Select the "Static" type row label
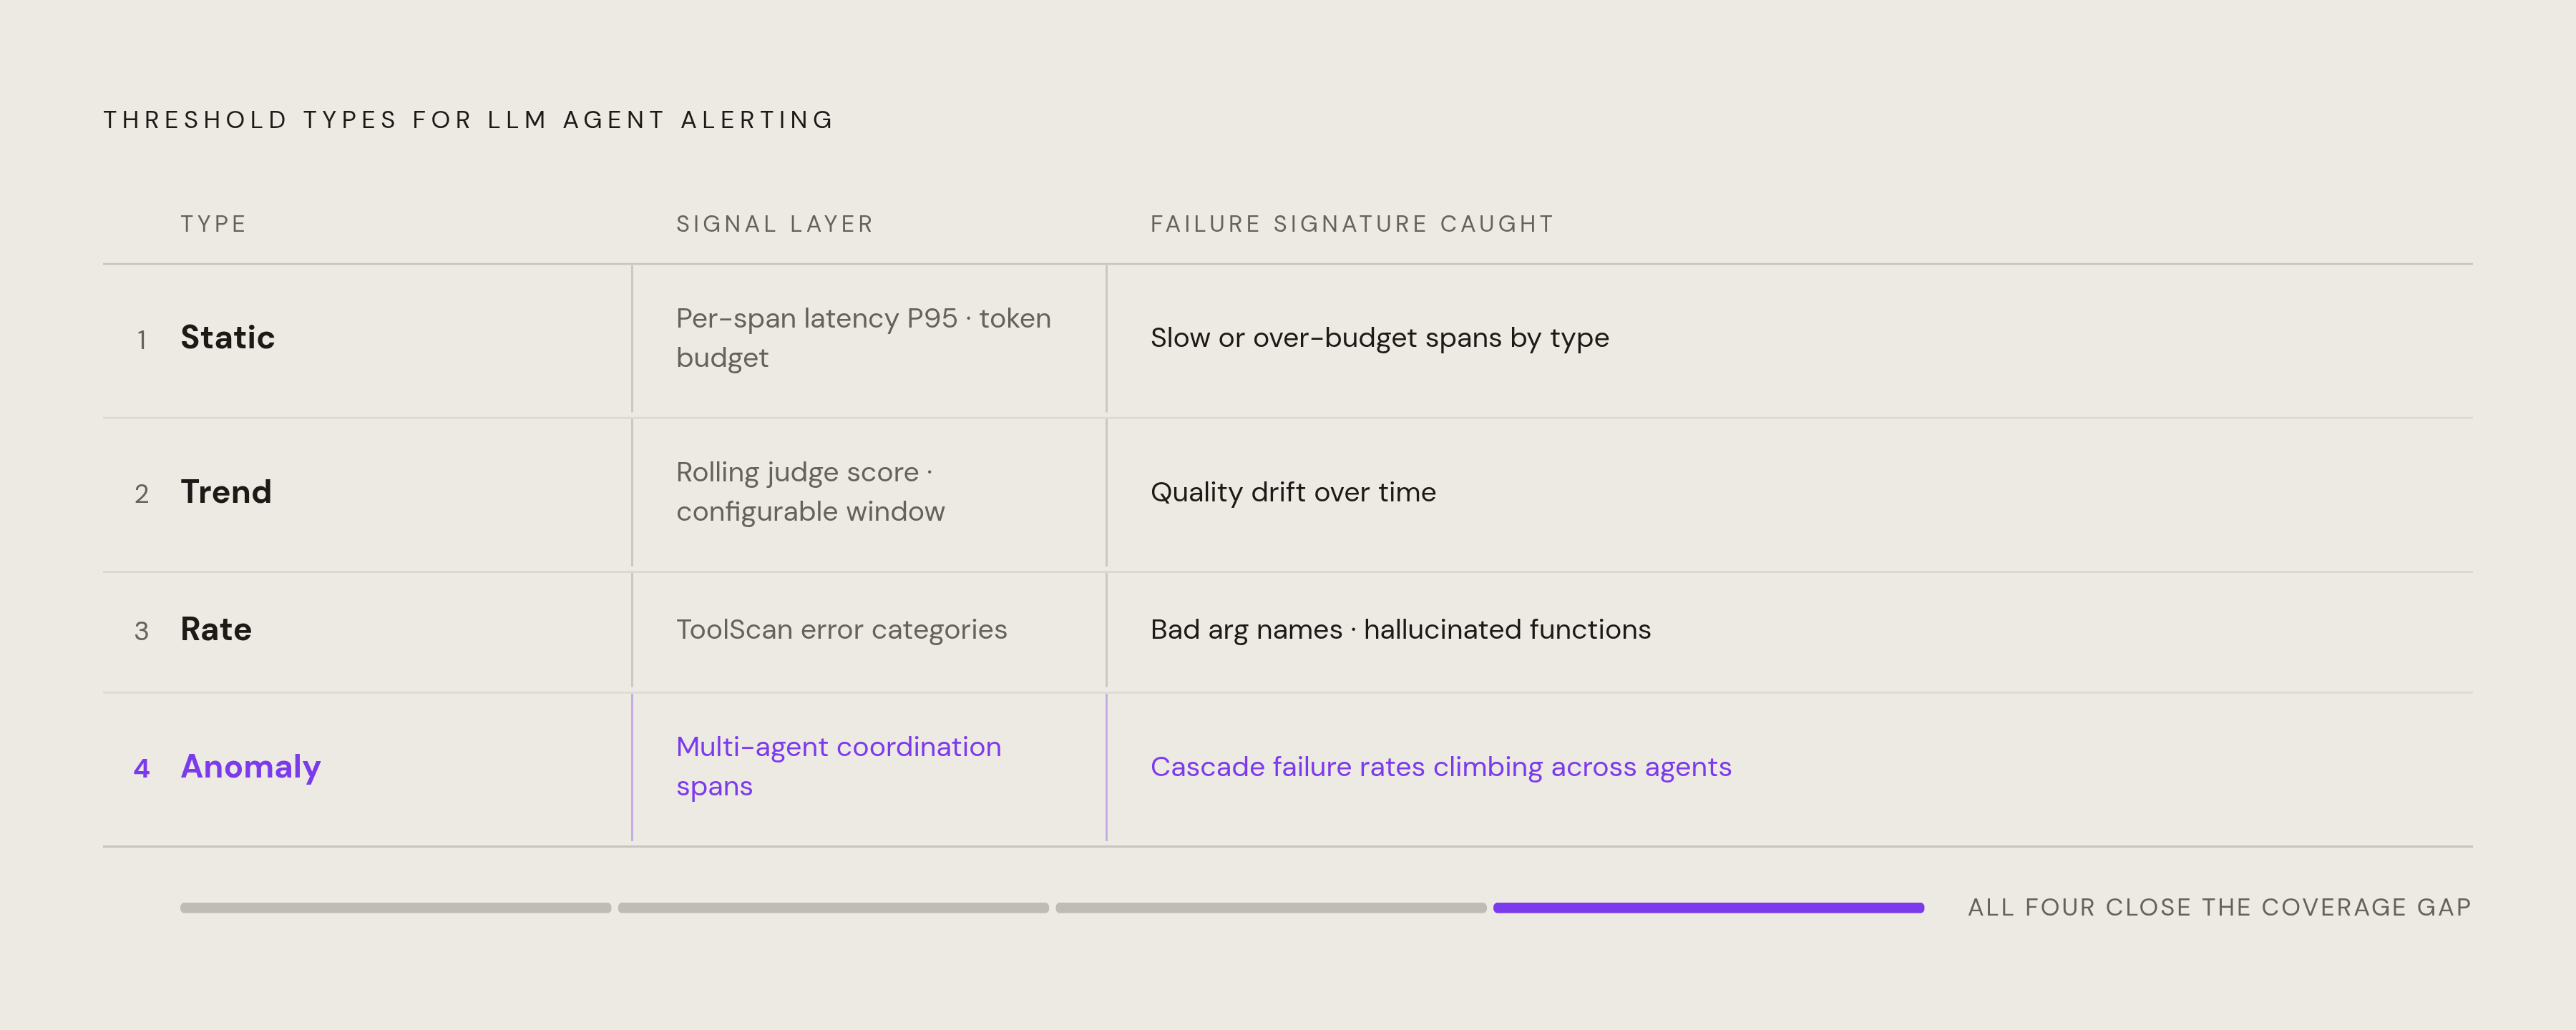Image resolution: width=2576 pixels, height=1030 pixels. 227,338
